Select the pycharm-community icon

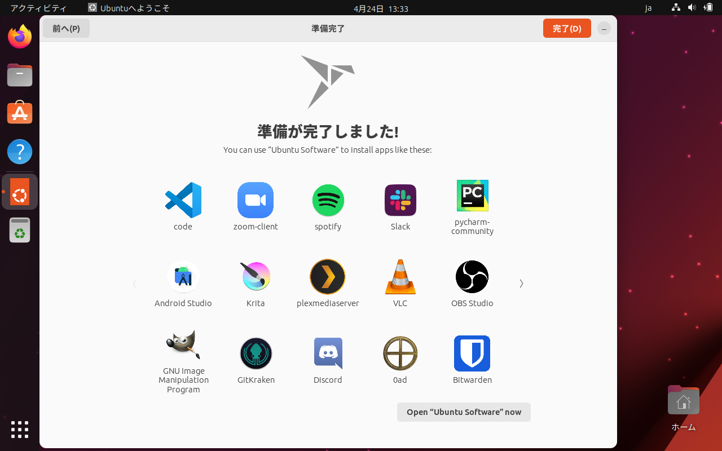click(473, 196)
